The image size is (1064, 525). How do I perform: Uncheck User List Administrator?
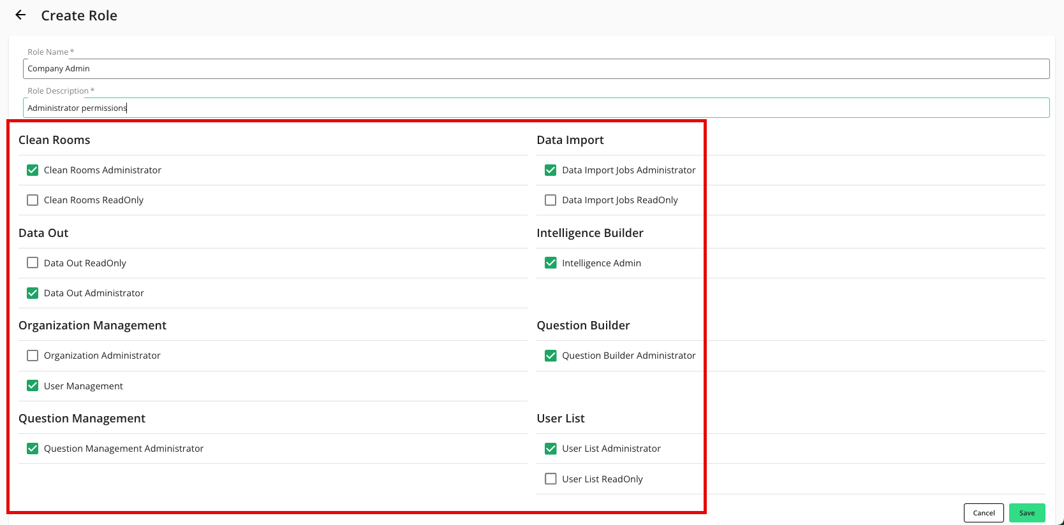pyautogui.click(x=550, y=449)
